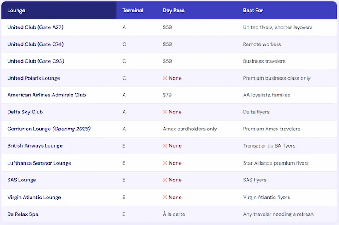The image size is (339, 225).
Task: Click terminal B in Lufthansa Senator Lounge row
Action: 124,163
